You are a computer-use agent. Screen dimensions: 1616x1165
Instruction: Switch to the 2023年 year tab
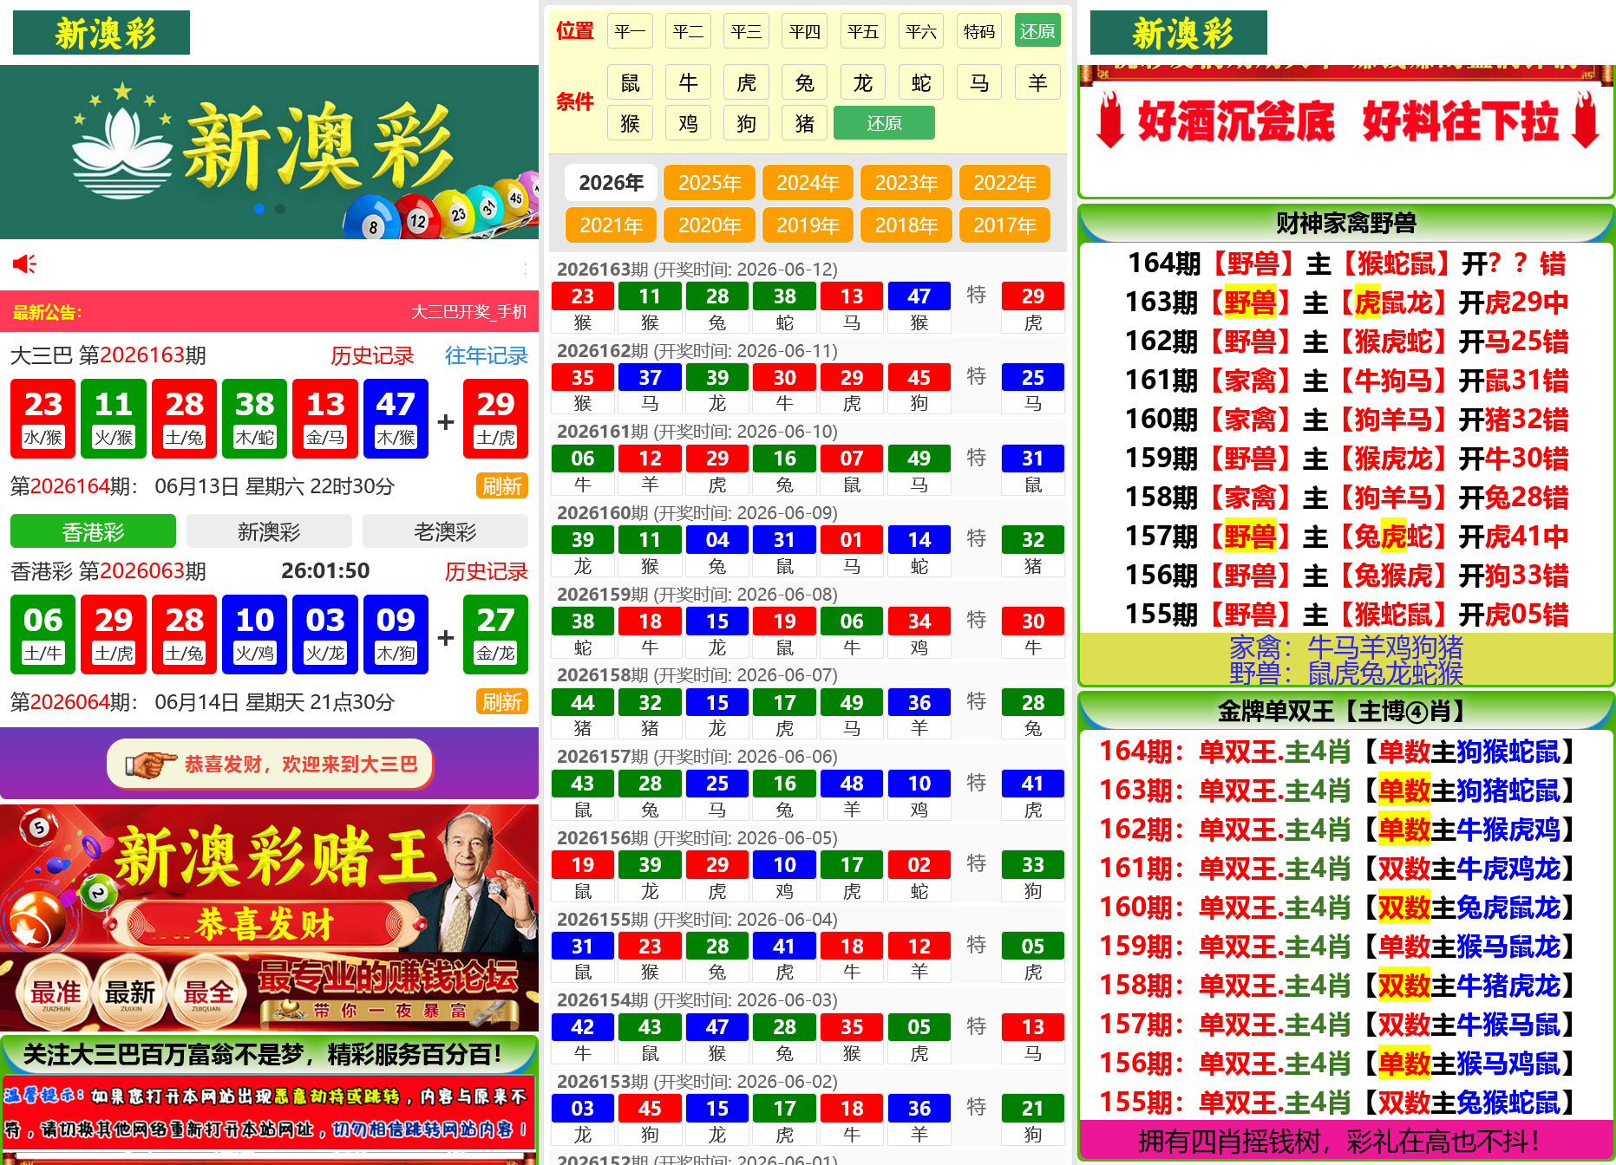(x=906, y=183)
